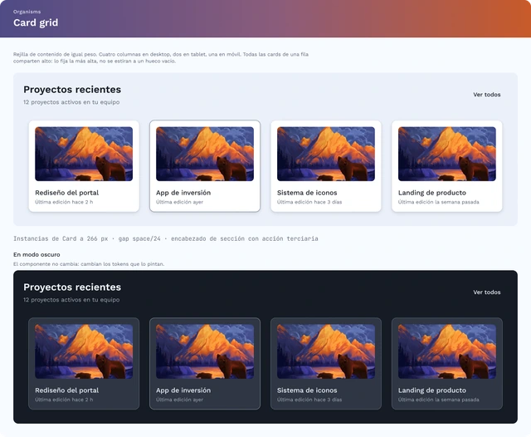Click 'El componente no cambia' description line
This screenshot has width=531, height=437.
tap(89, 264)
